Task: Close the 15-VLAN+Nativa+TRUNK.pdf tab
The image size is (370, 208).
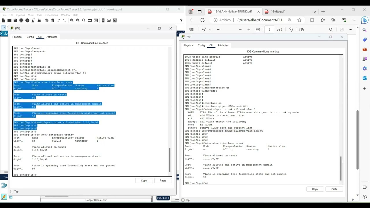Action: (x=258, y=12)
